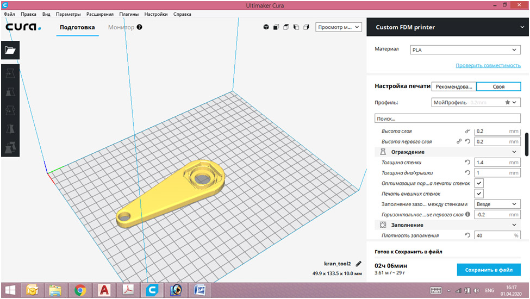Click the pencil icon next to kran_tool2
This screenshot has height=299, width=530.
click(358, 263)
